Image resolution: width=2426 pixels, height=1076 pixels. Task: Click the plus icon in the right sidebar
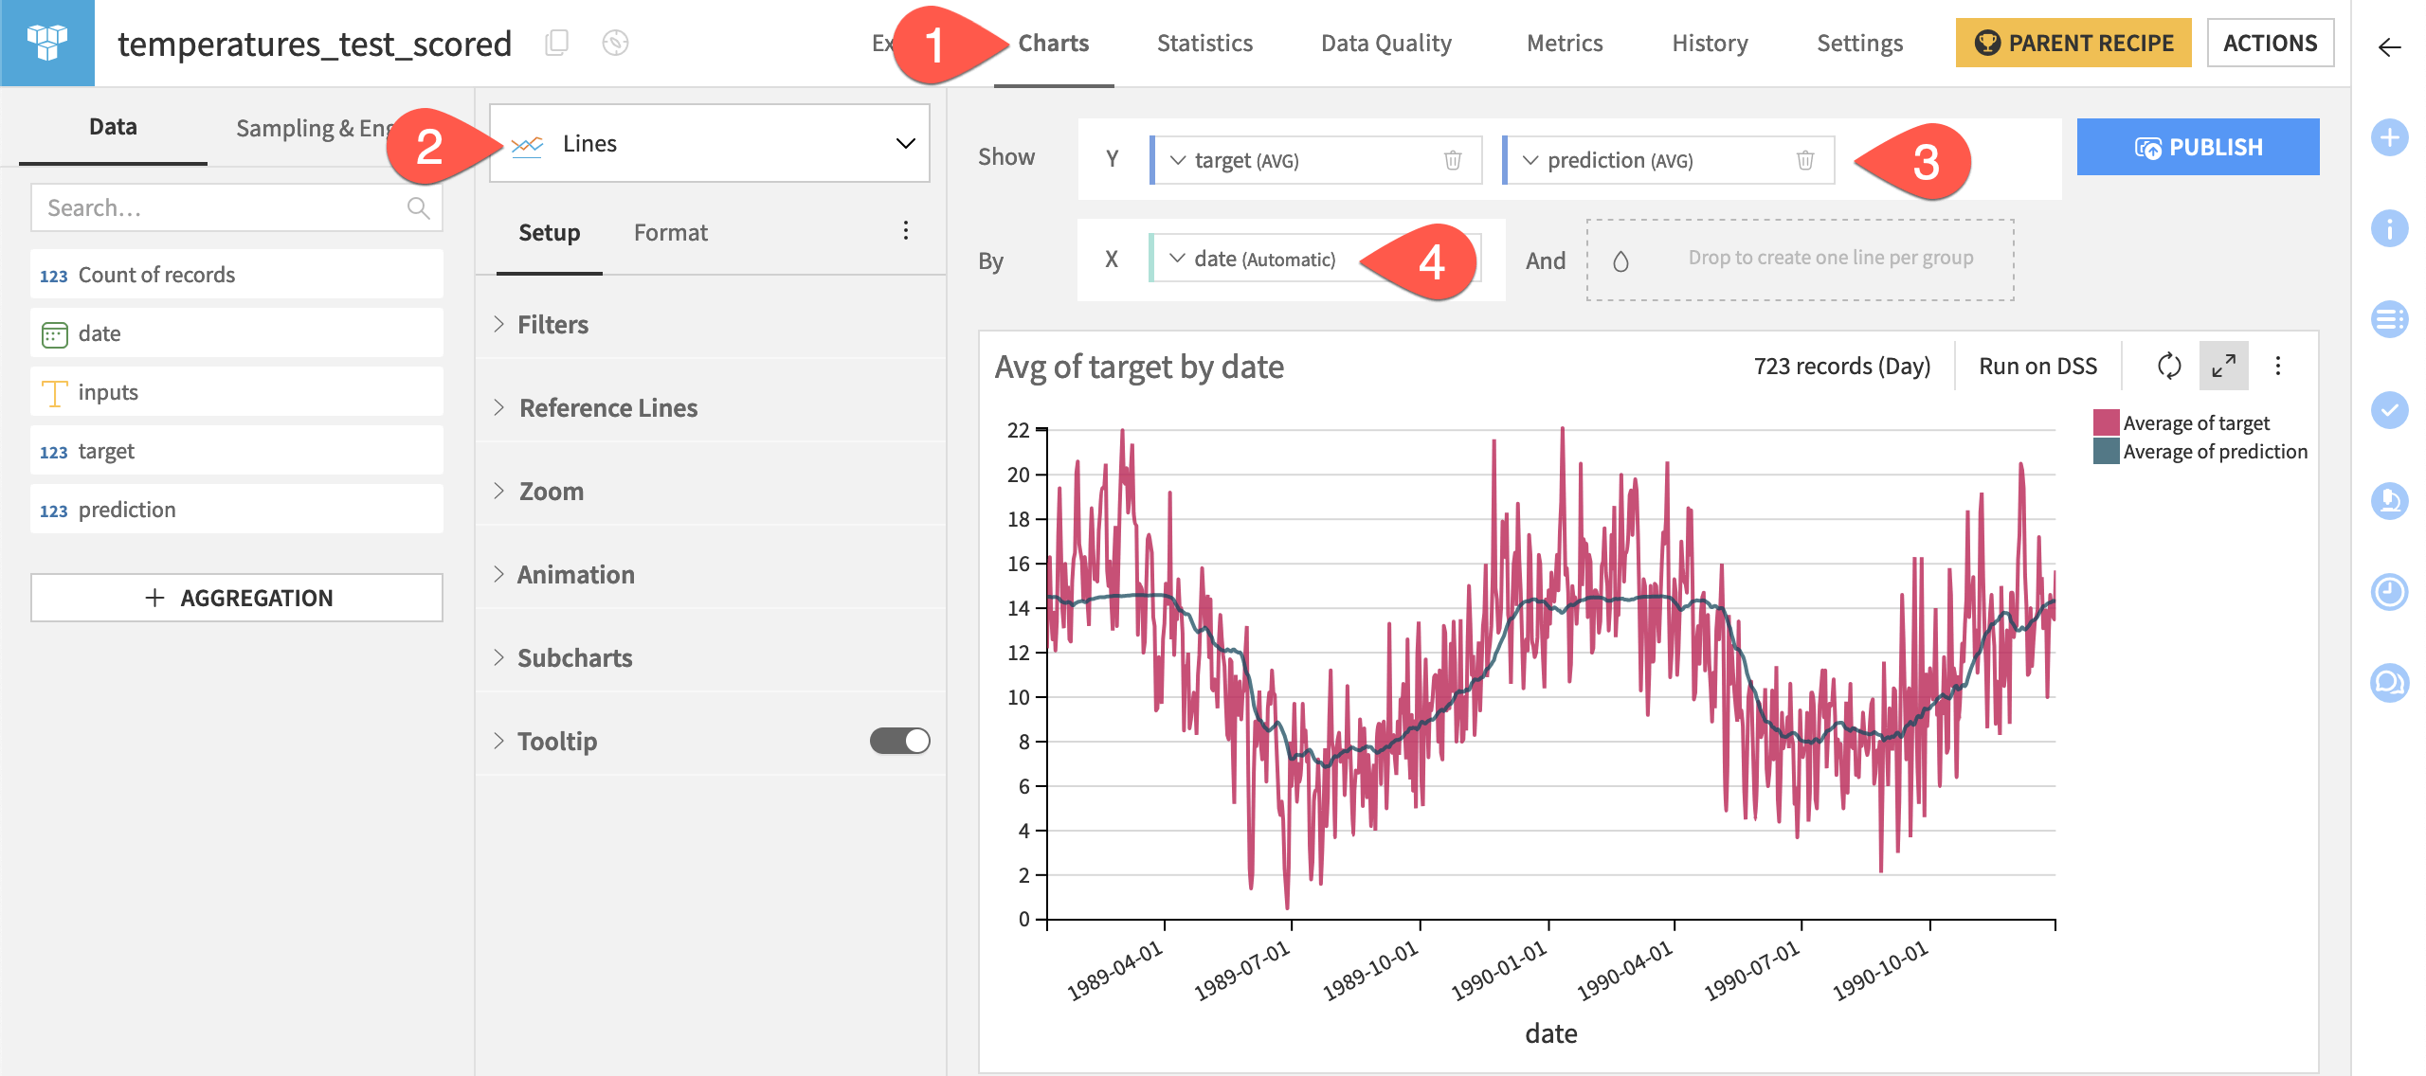click(2389, 137)
